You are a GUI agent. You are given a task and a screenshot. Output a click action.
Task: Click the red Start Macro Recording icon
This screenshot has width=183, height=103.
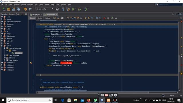(104, 18)
